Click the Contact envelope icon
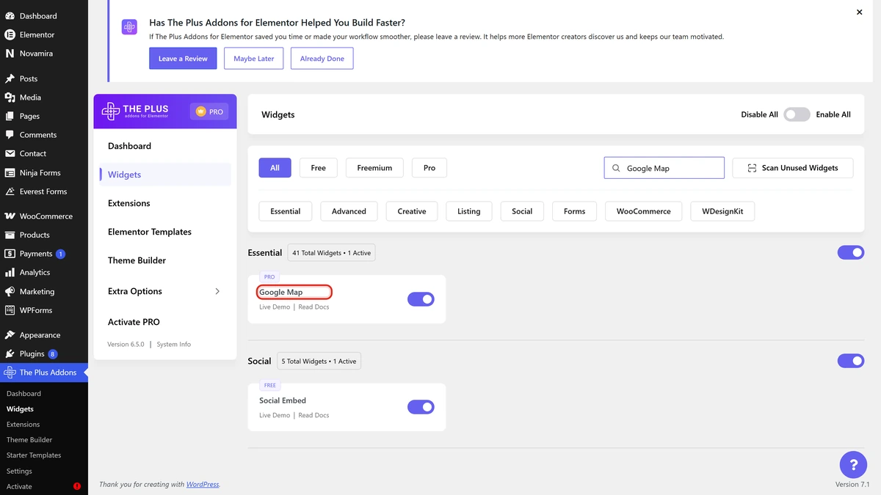881x495 pixels. [10, 154]
